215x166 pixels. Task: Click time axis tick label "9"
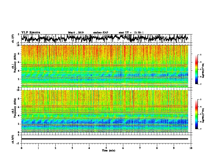174,148
